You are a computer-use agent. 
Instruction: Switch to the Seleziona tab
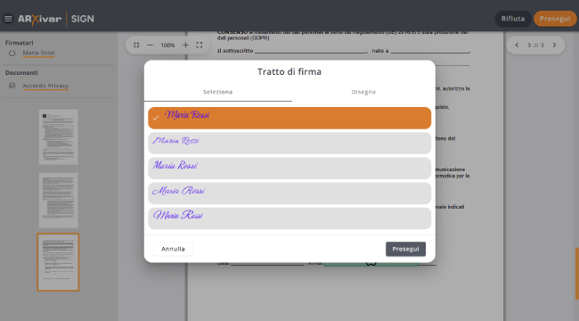pyautogui.click(x=218, y=92)
